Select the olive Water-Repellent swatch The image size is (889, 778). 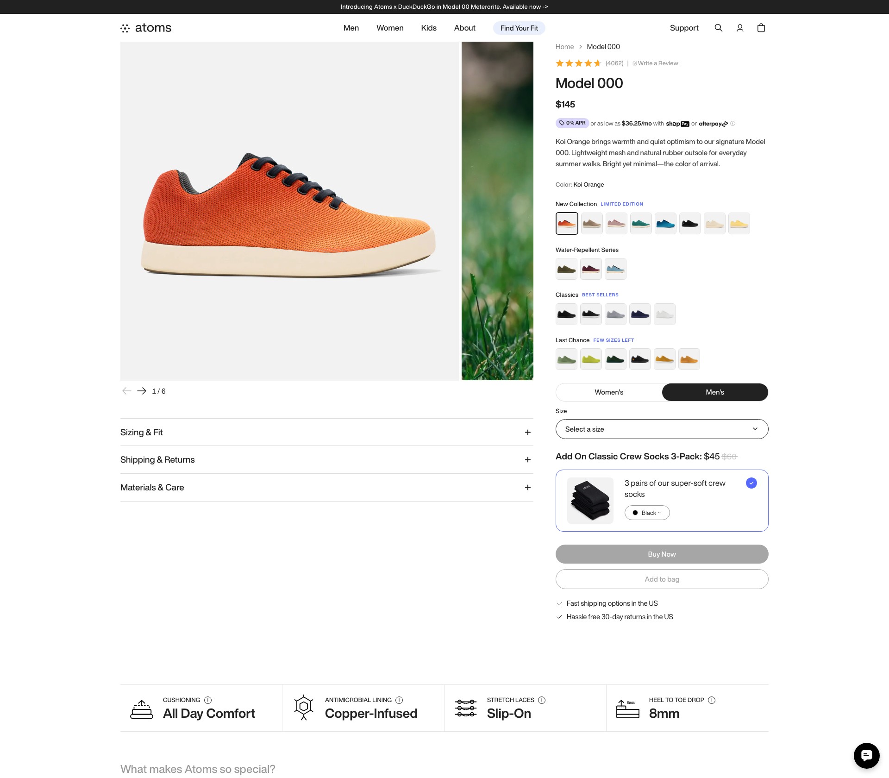[x=566, y=269]
